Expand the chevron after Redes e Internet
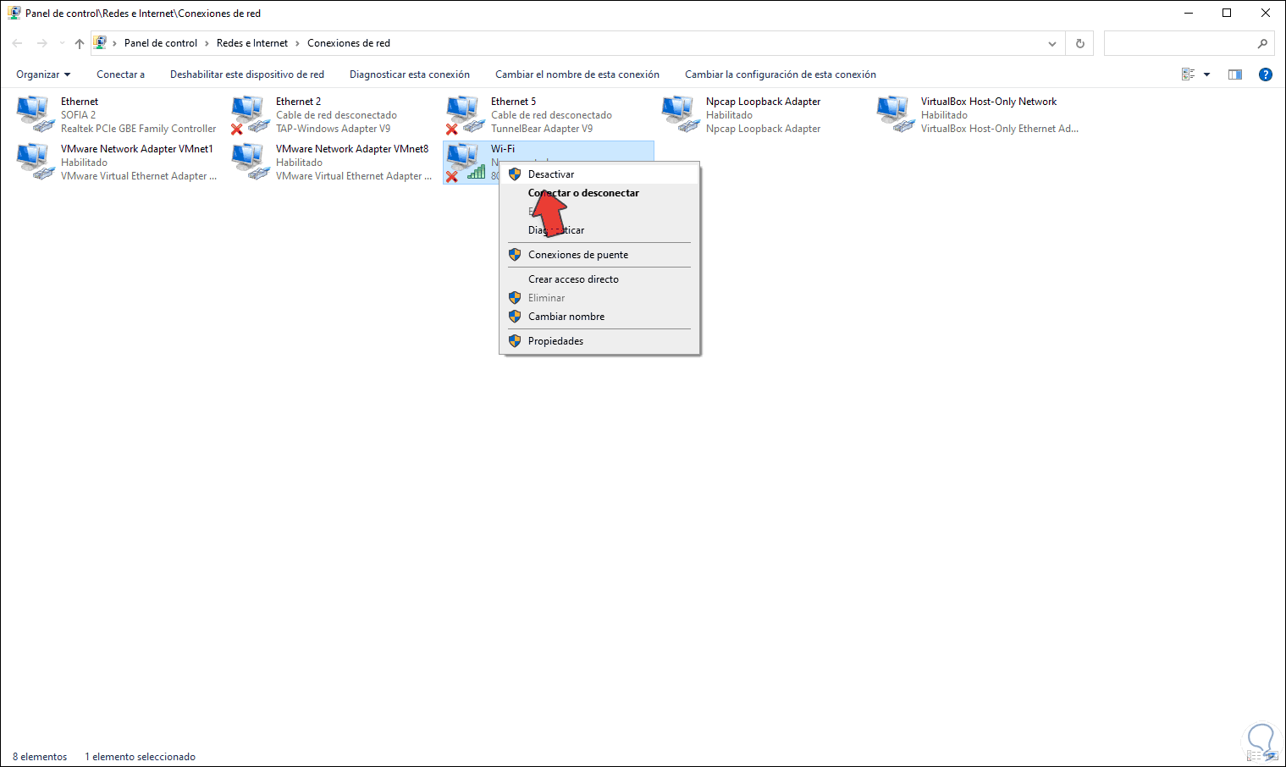 (x=297, y=43)
